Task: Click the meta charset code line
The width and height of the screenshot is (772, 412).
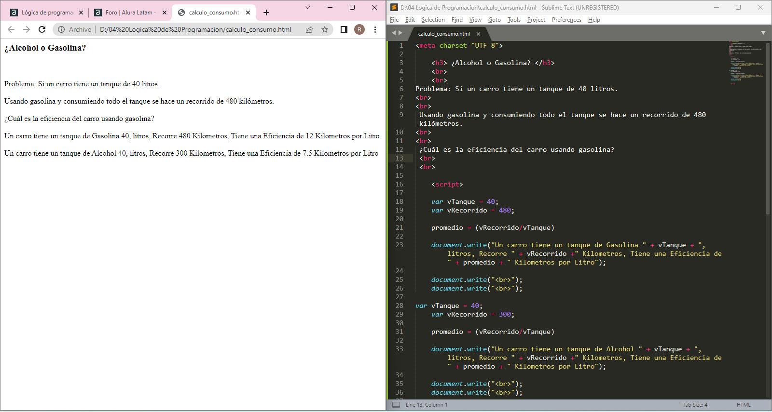Action: coord(459,45)
